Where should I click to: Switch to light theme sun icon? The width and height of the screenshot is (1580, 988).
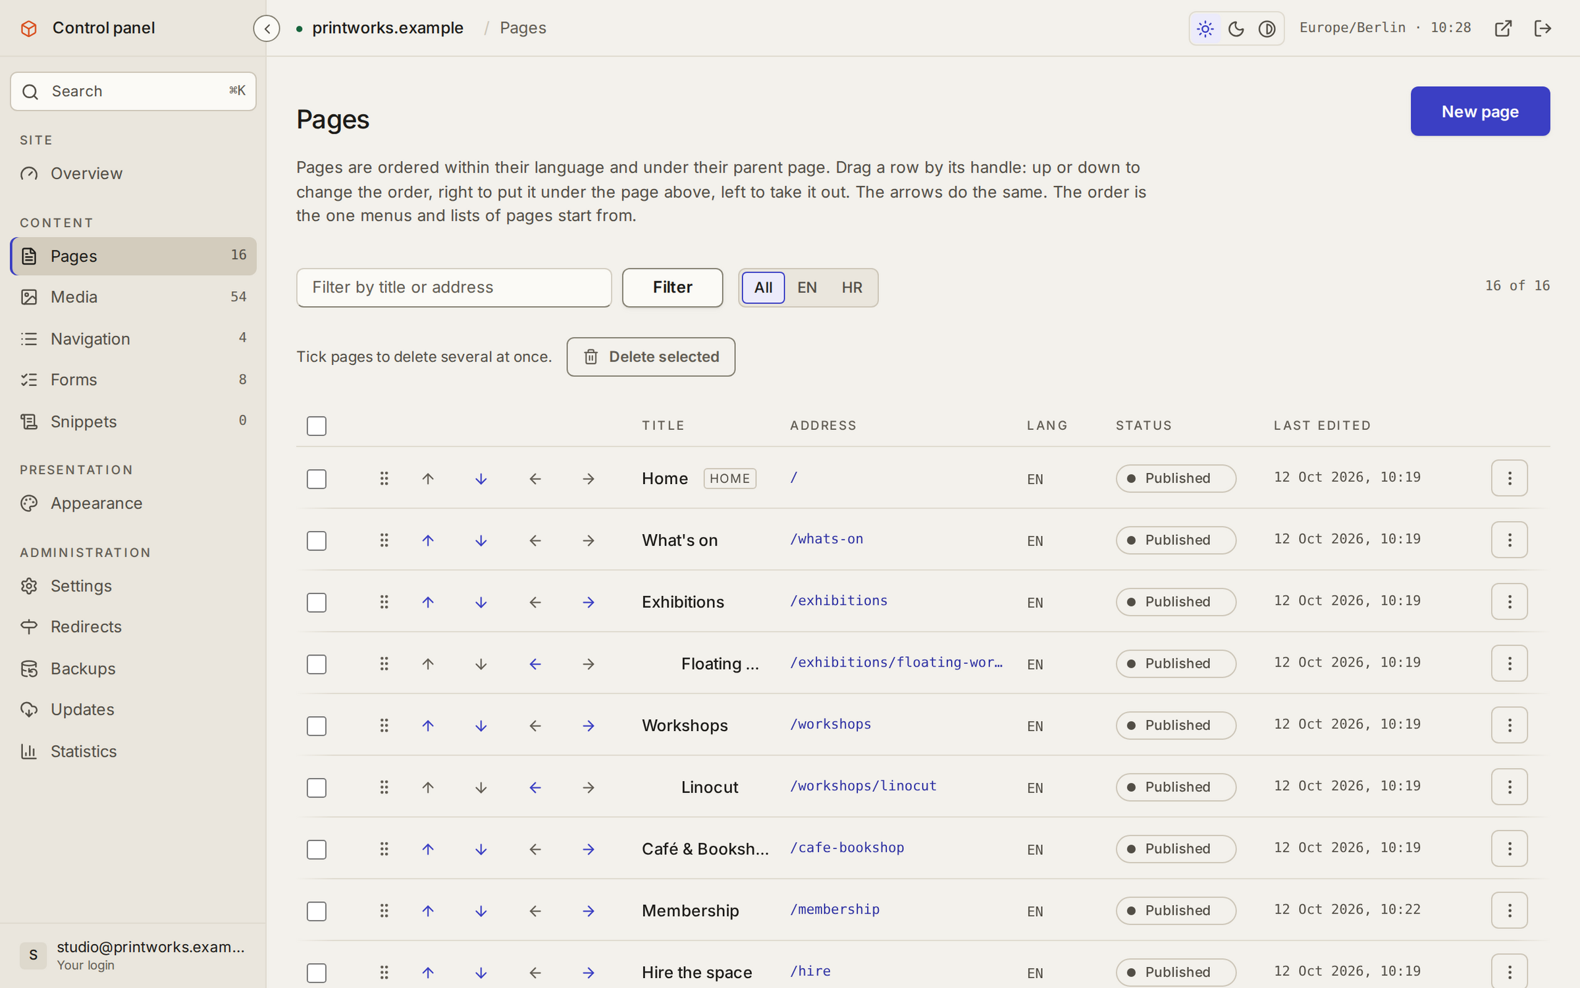point(1205,28)
